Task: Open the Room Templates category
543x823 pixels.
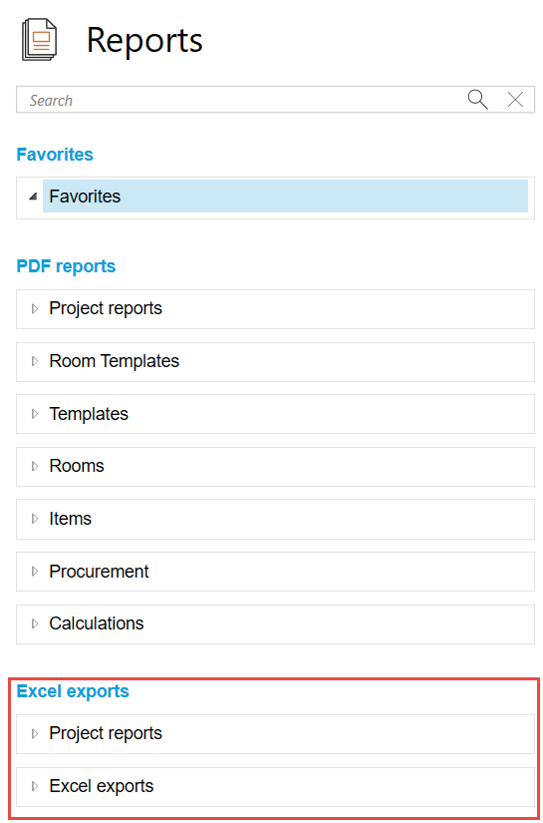Action: click(275, 362)
